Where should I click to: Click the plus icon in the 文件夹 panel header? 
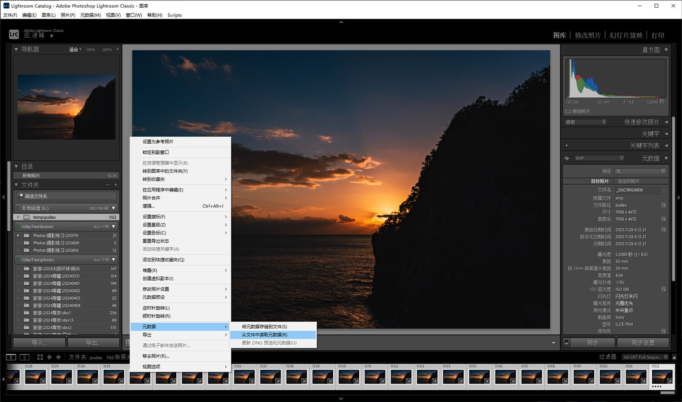click(116, 185)
